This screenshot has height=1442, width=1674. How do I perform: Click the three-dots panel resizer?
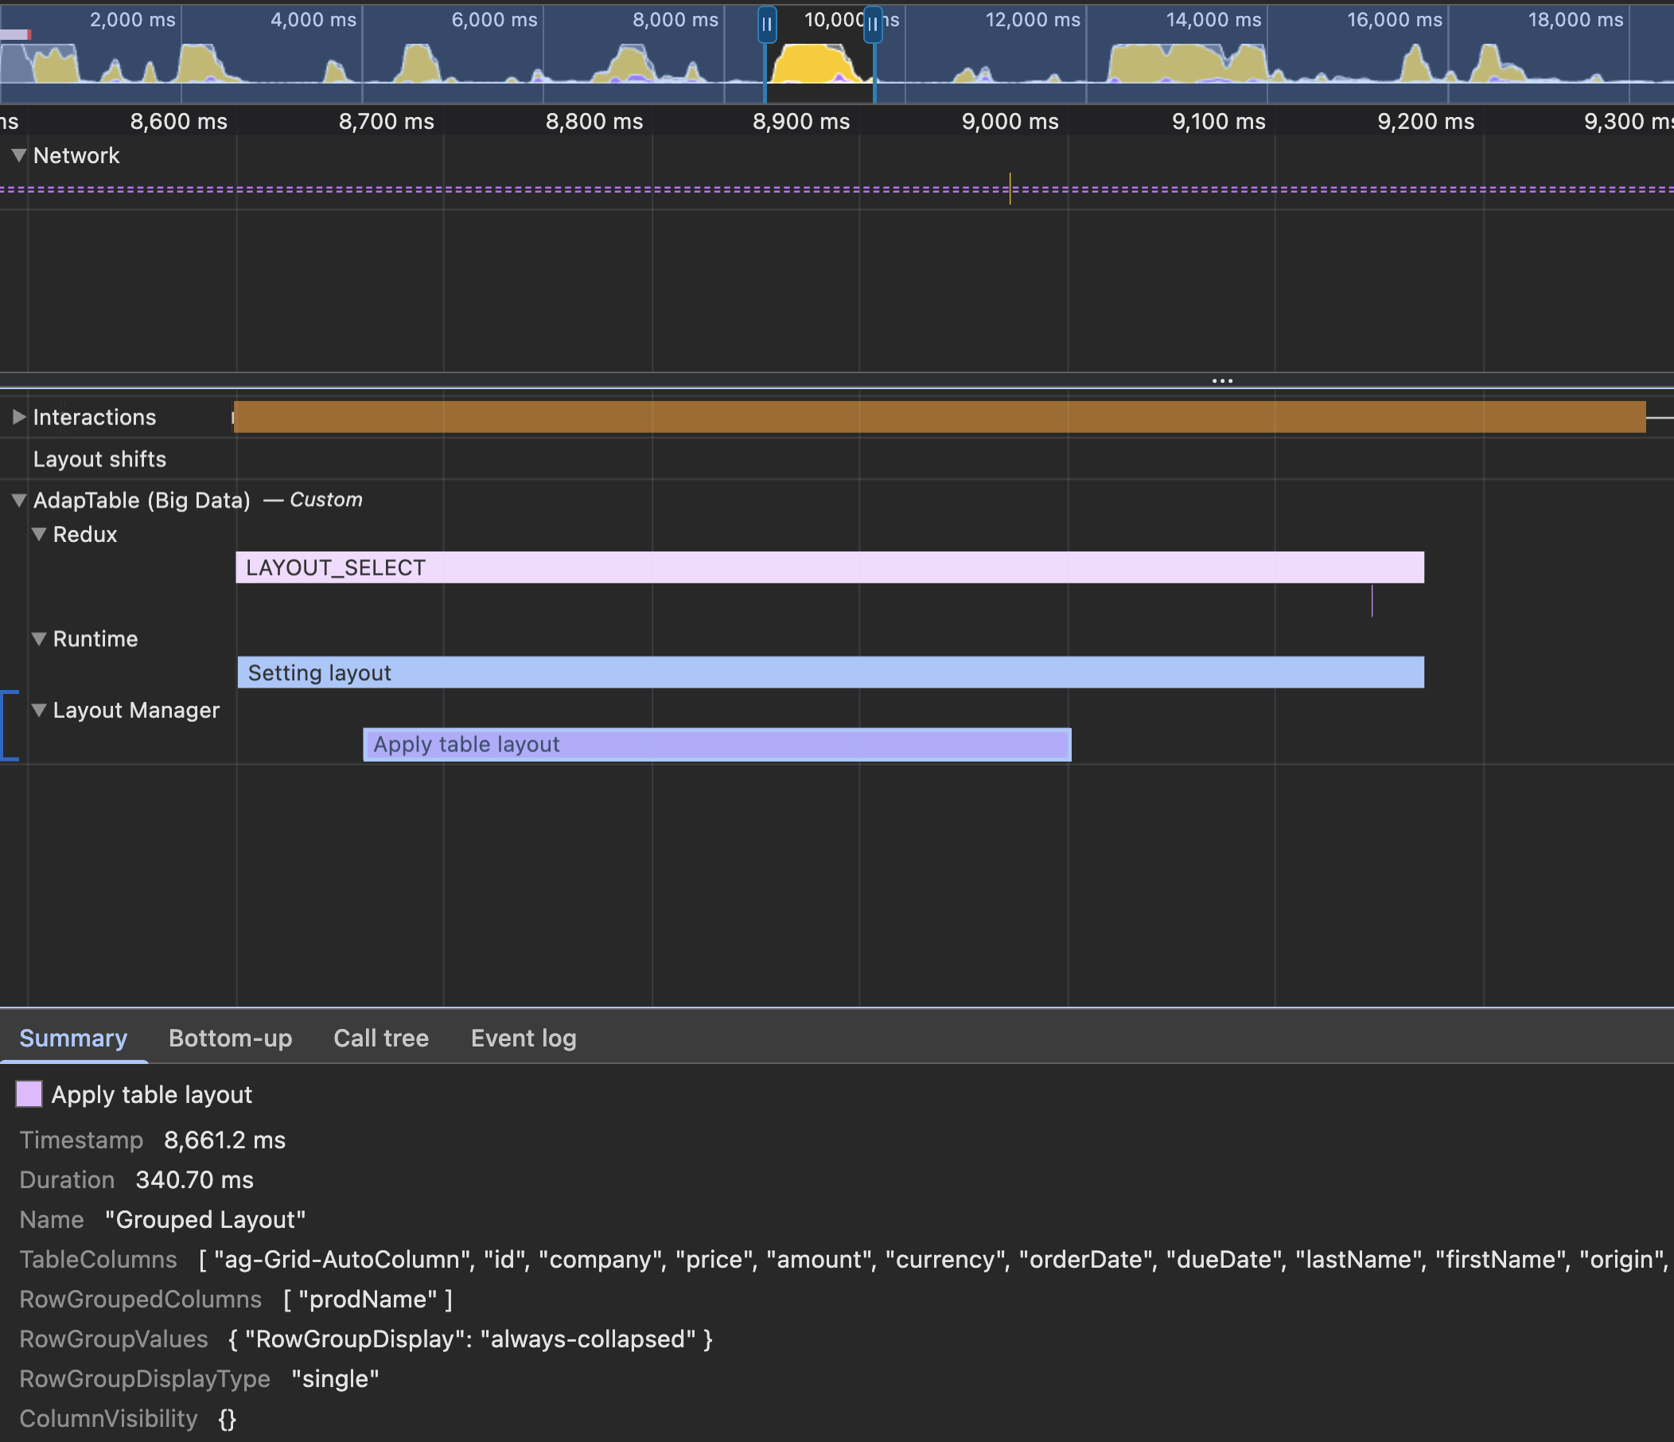[x=1221, y=380]
